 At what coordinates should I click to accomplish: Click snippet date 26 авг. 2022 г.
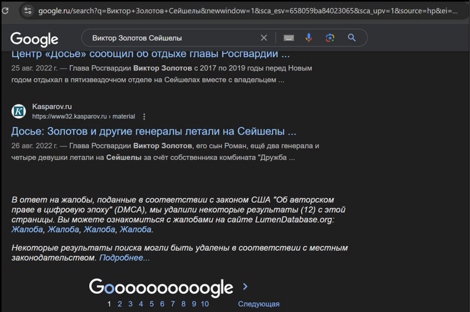34,146
